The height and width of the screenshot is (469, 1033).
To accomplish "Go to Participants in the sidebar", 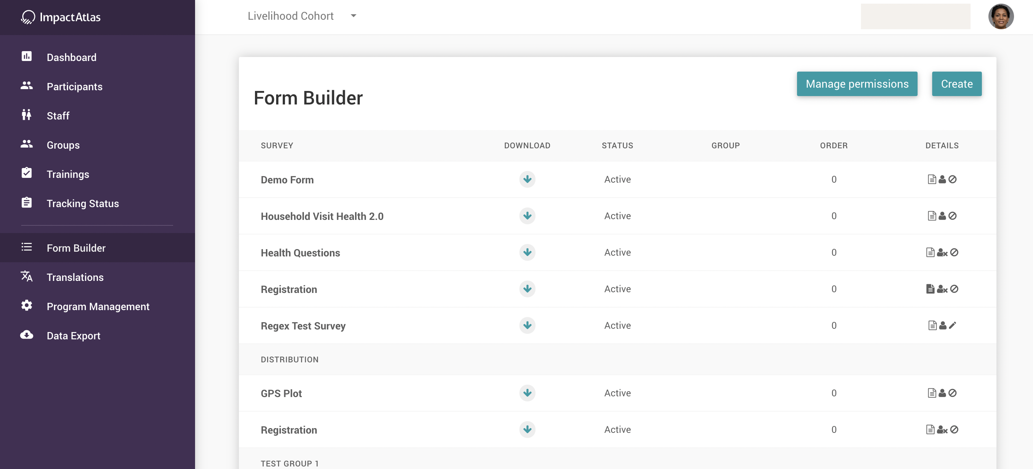I will tap(75, 87).
